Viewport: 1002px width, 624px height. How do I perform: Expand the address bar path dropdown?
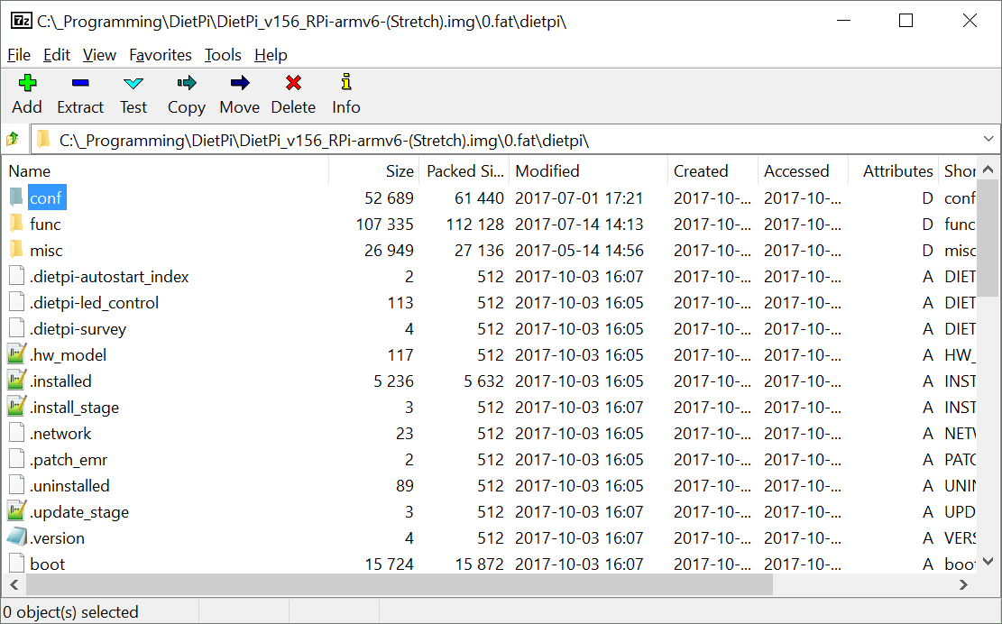point(988,139)
